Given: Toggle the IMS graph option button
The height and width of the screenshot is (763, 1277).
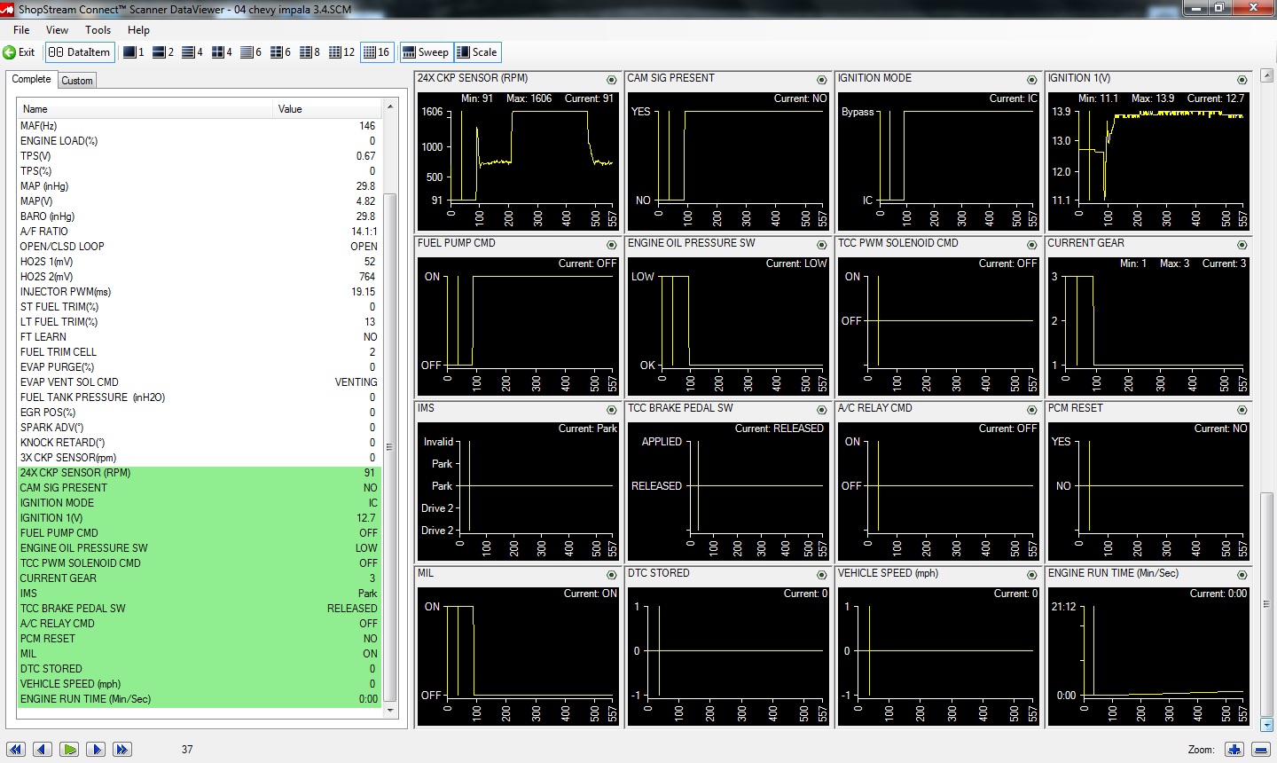Looking at the screenshot, I should coord(612,410).
